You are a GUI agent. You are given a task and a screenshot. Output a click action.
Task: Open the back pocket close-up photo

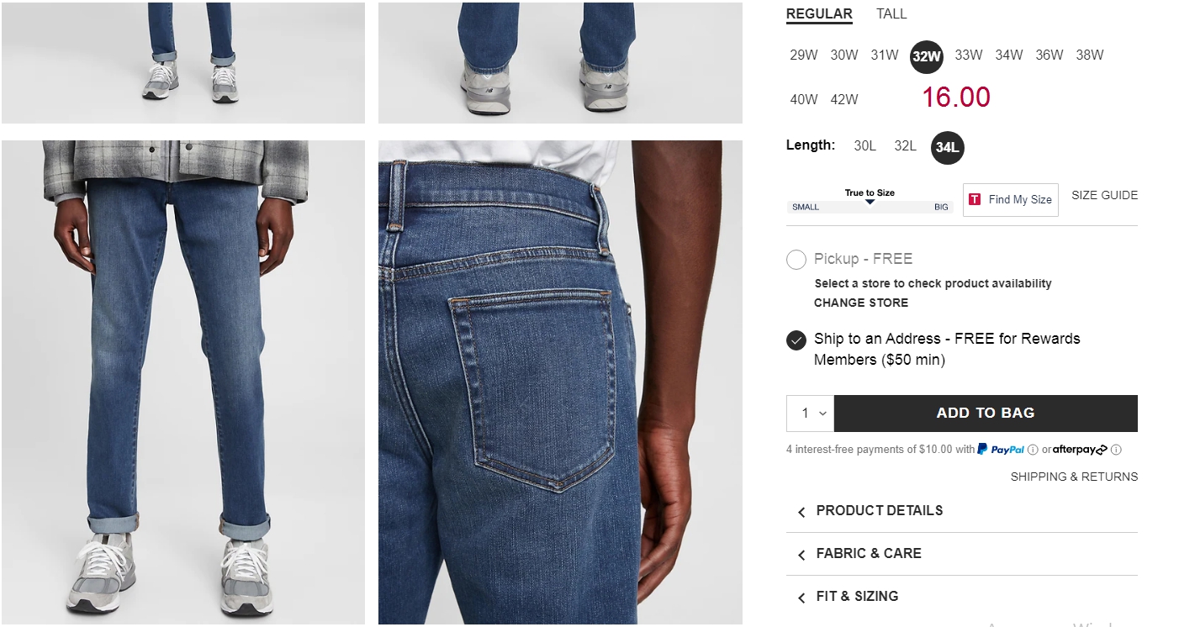click(x=560, y=382)
